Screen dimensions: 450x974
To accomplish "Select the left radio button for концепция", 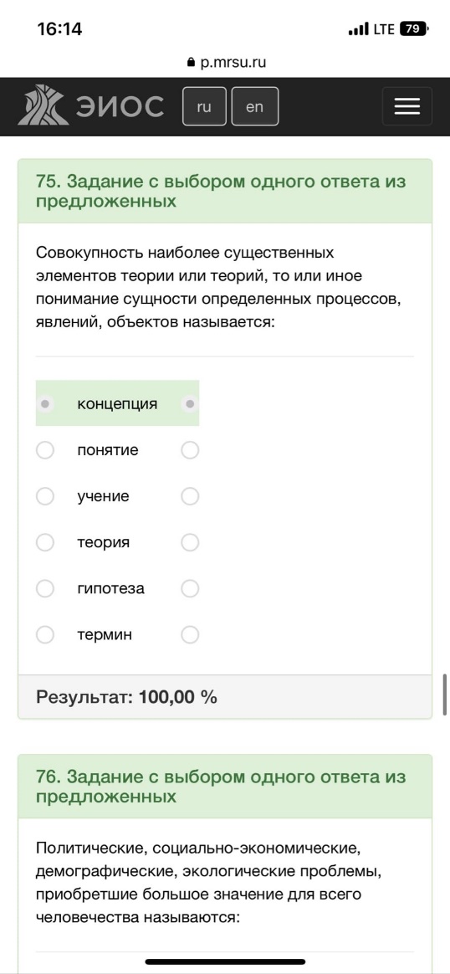I will click(44, 404).
